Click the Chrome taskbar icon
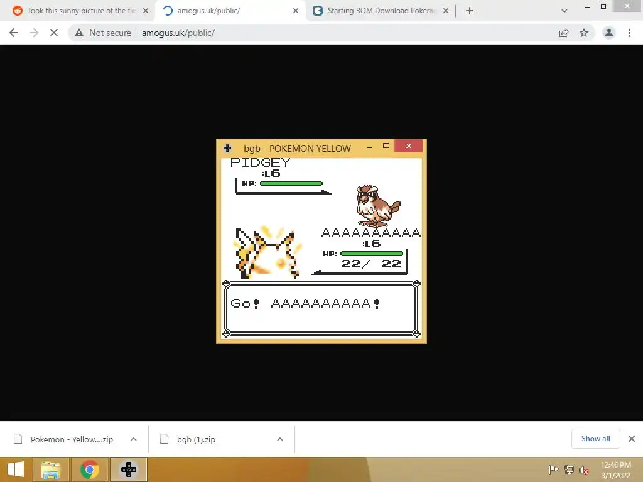Image resolution: width=643 pixels, height=482 pixels. pos(89,469)
